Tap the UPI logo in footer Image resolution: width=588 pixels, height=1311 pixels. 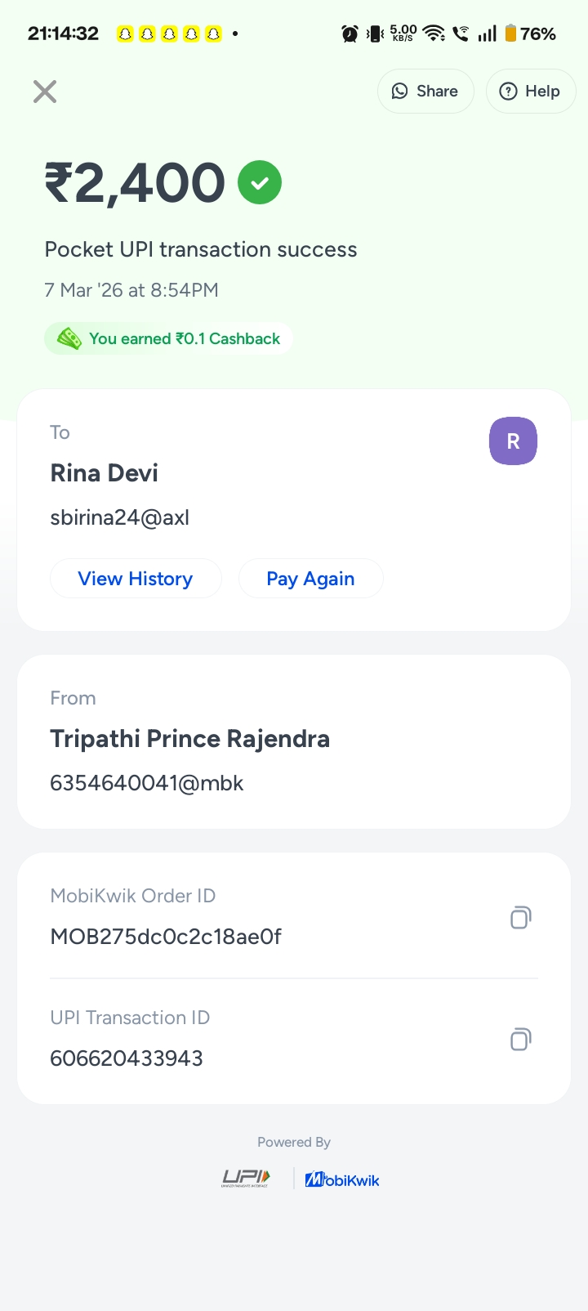tap(246, 1179)
